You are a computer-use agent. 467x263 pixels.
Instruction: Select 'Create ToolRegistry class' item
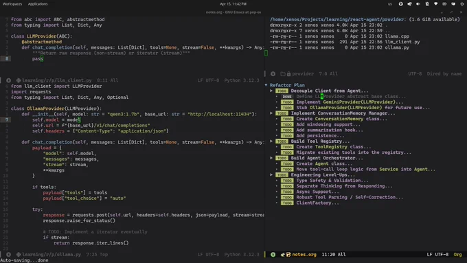tap(334, 146)
